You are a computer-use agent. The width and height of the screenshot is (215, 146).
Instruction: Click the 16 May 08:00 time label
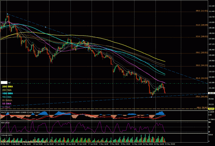pyautogui.click(x=148, y=144)
